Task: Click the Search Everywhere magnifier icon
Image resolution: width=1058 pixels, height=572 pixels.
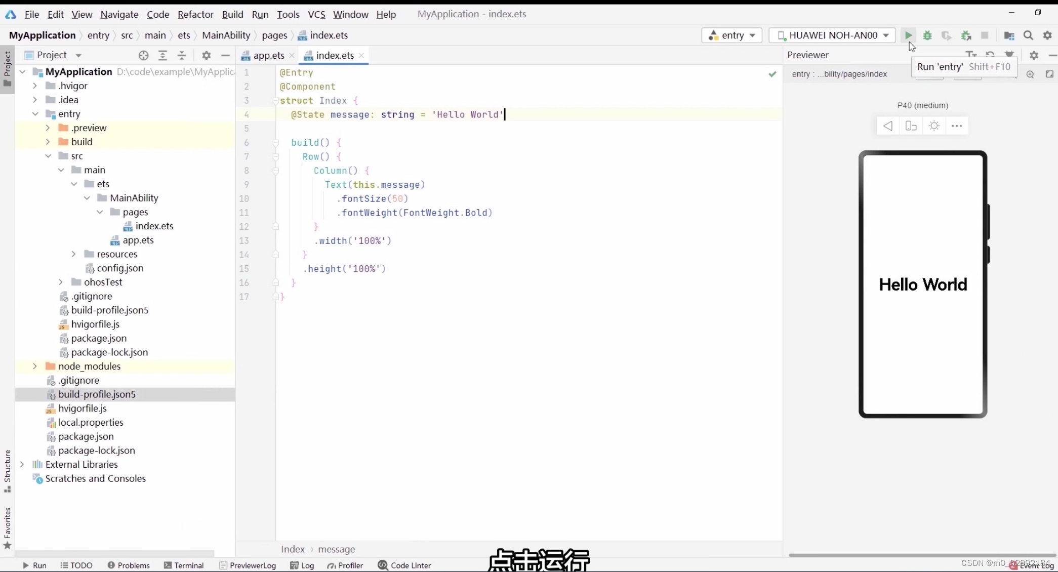Action: (x=1028, y=35)
